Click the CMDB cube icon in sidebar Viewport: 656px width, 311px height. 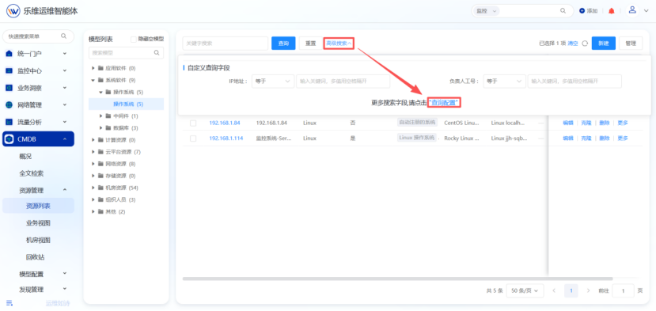(x=9, y=138)
